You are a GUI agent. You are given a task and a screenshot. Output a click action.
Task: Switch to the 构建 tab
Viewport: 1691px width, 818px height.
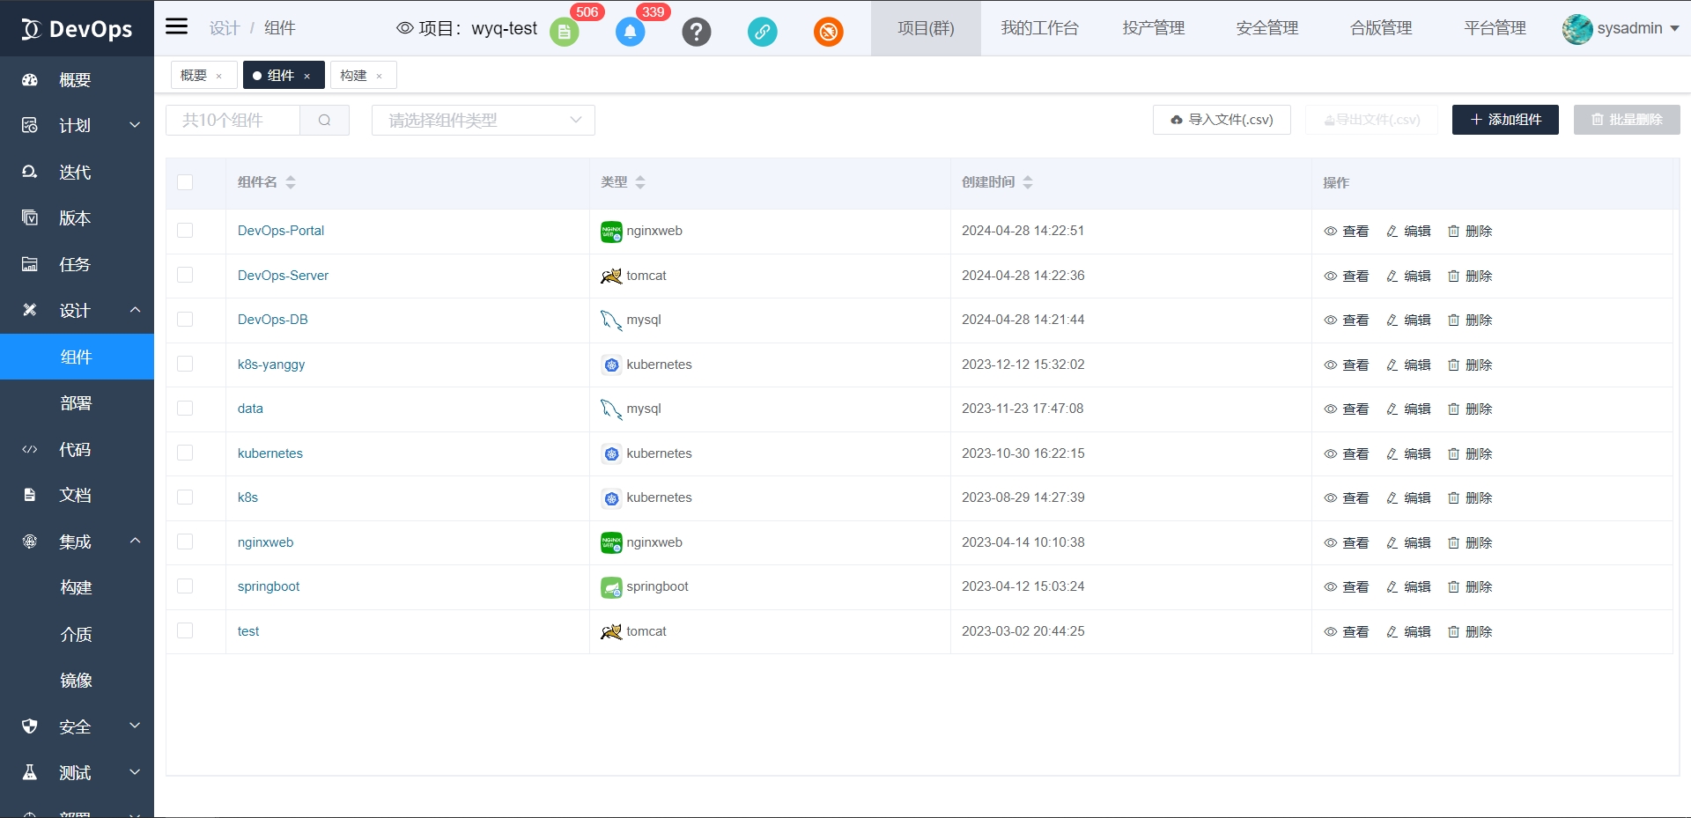click(354, 76)
